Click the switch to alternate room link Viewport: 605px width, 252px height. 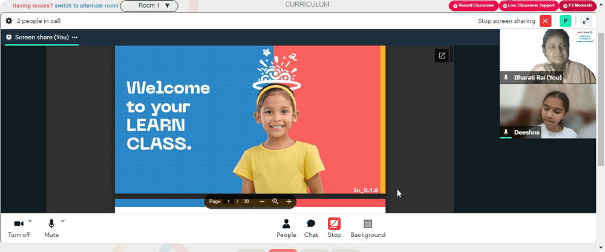click(x=87, y=6)
